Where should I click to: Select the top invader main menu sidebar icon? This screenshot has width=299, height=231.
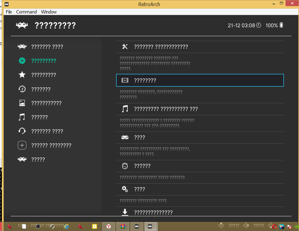tap(22, 47)
